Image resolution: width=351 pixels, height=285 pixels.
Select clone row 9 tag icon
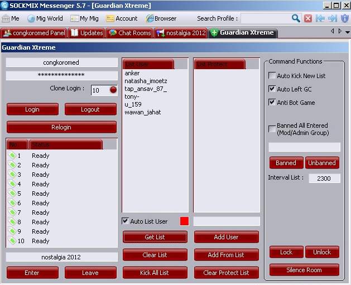coord(12,231)
